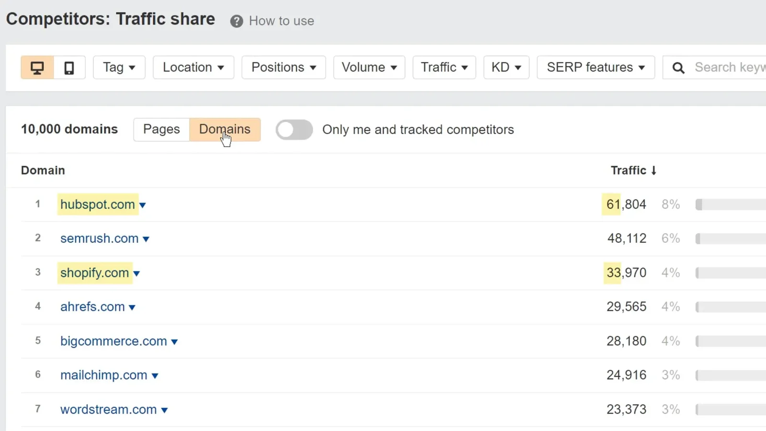
Task: Open the SERP features dropdown
Action: [x=595, y=68]
